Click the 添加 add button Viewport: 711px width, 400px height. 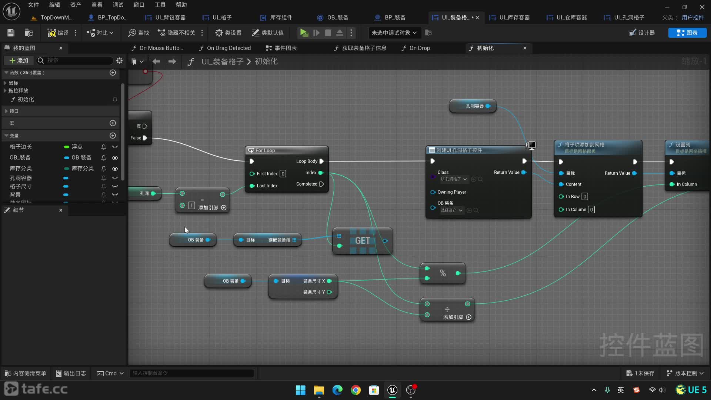click(19, 60)
